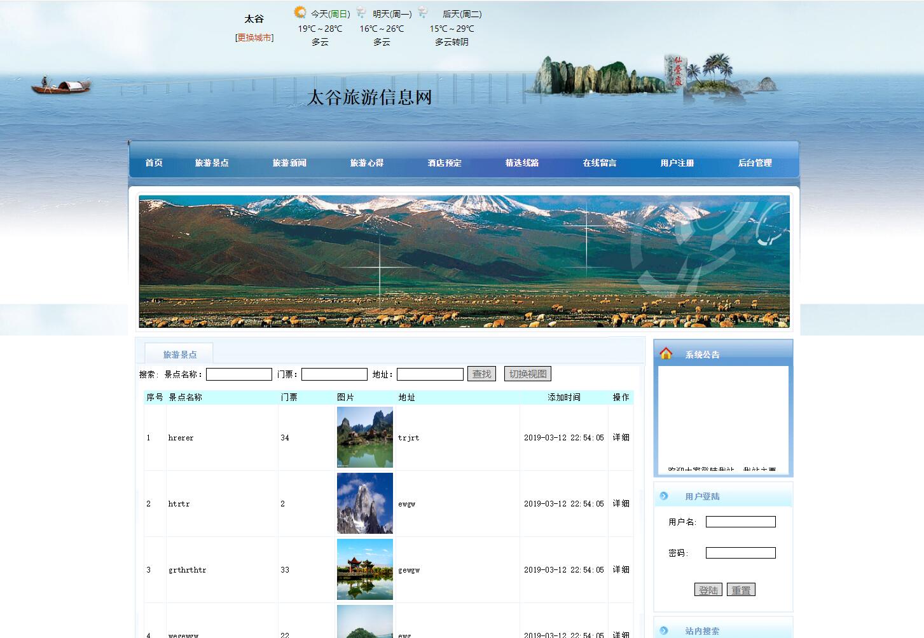The height and width of the screenshot is (638, 924).
Task: Click the arrow icon beside 用户登陆
Action: [665, 496]
